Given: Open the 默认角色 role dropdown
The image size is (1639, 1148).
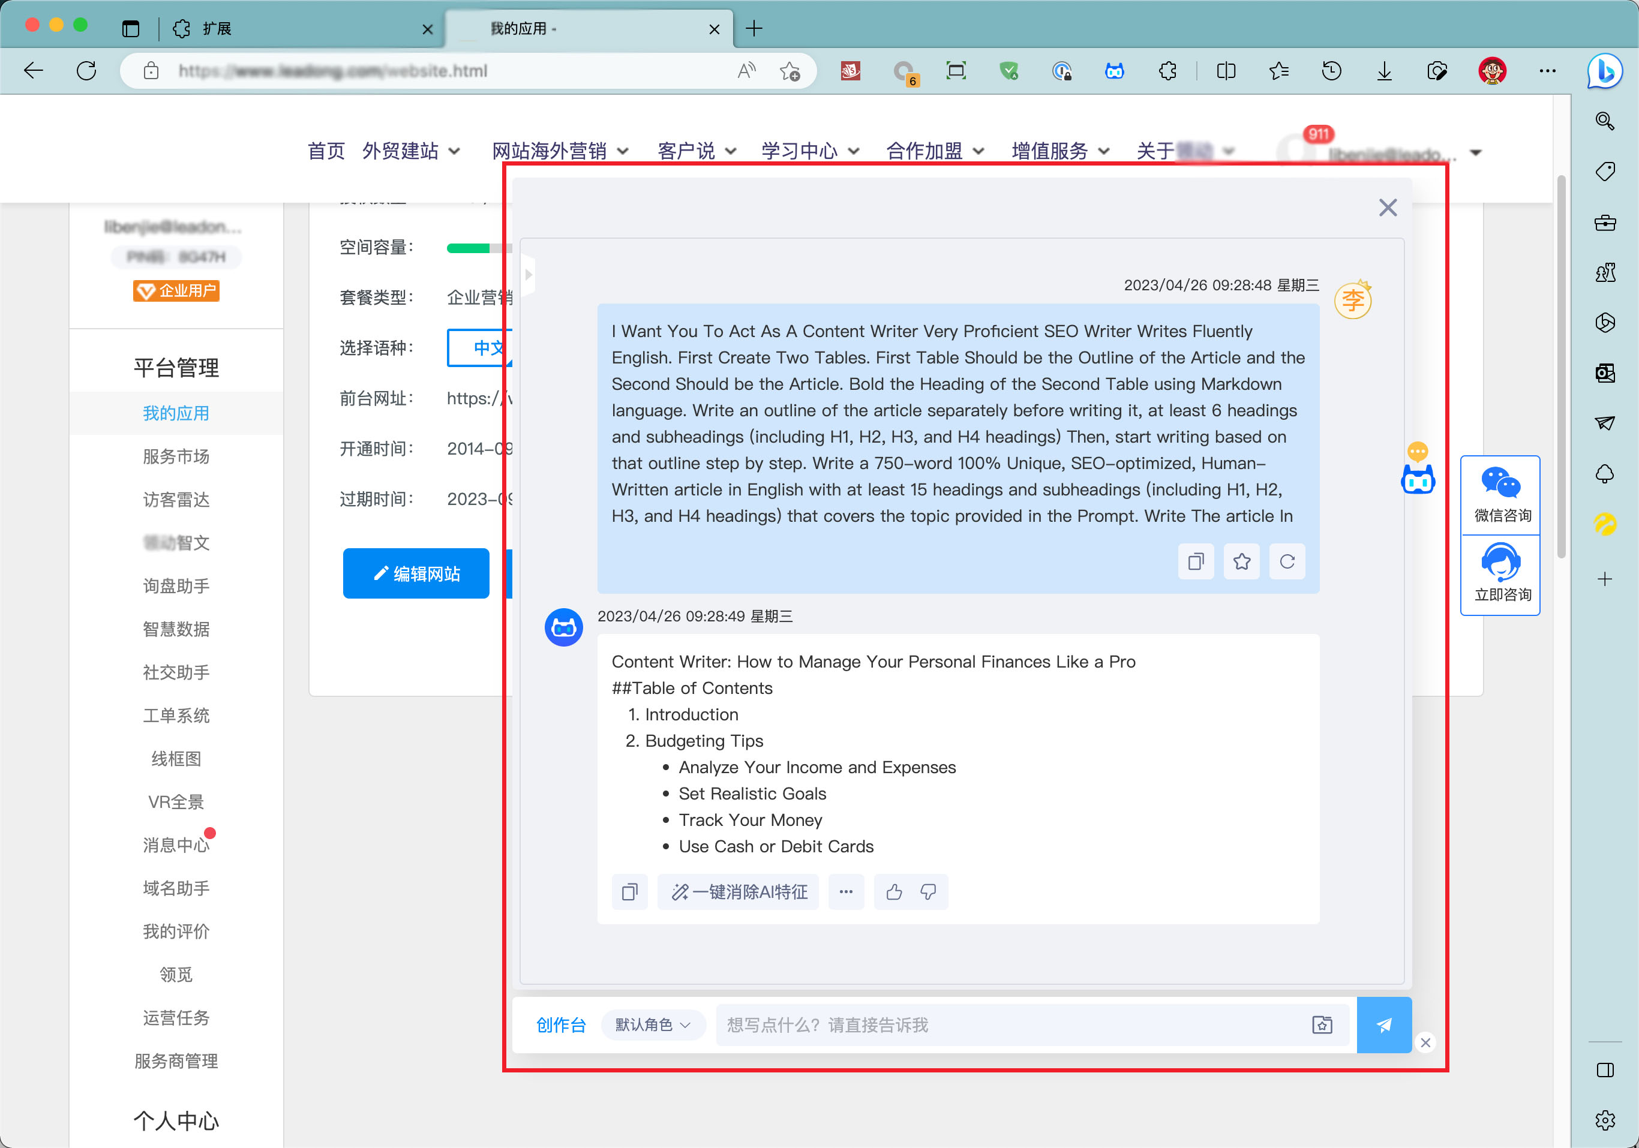Looking at the screenshot, I should coord(653,1024).
